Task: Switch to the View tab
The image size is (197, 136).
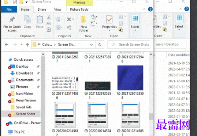Action: coord(57,10)
